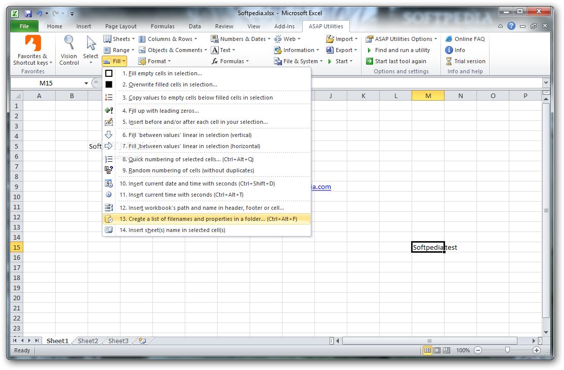564x370 pixels.
Task: Expand Columns & Rows dropdown
Action: pos(168,39)
